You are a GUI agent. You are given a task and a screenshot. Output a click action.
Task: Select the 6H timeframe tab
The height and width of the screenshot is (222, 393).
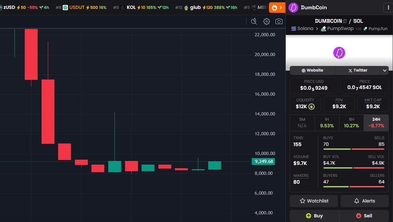(x=351, y=123)
